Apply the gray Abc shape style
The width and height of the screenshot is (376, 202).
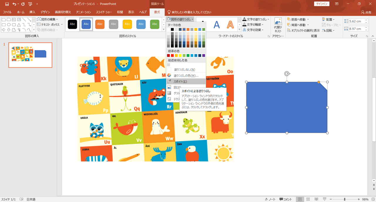pyautogui.click(x=114, y=24)
